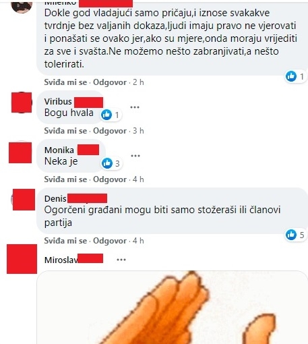
Task: Like Monika's 'Neka je' comment
Action: 65,179
